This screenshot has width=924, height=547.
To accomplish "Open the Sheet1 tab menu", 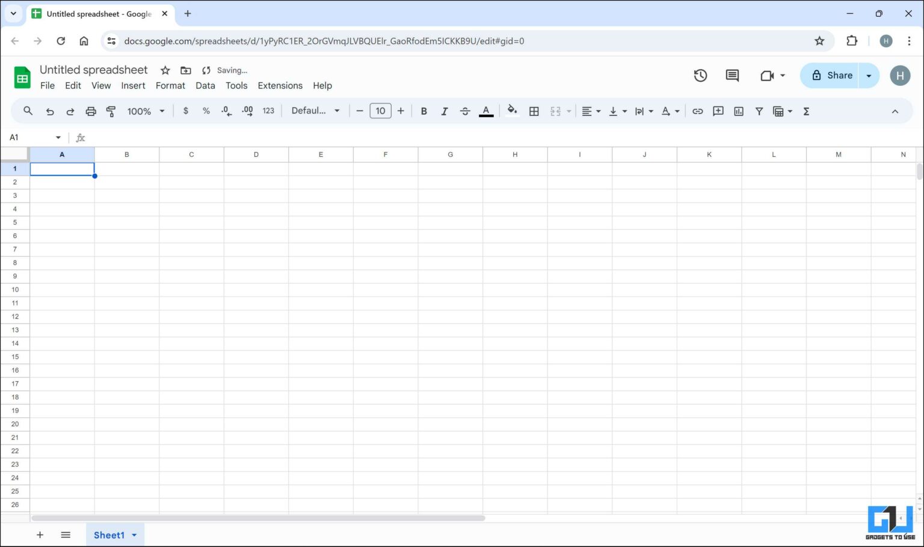I will click(134, 534).
